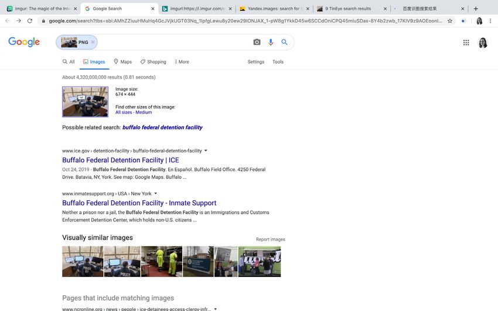Screen dimensions: 498x311
Task: Open similar image of workers in yellow
Action: tap(162, 261)
